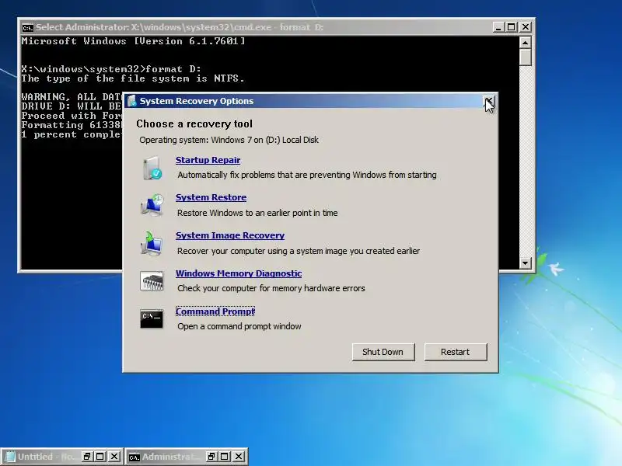Click cmd window scrollbar up arrow

(x=526, y=42)
